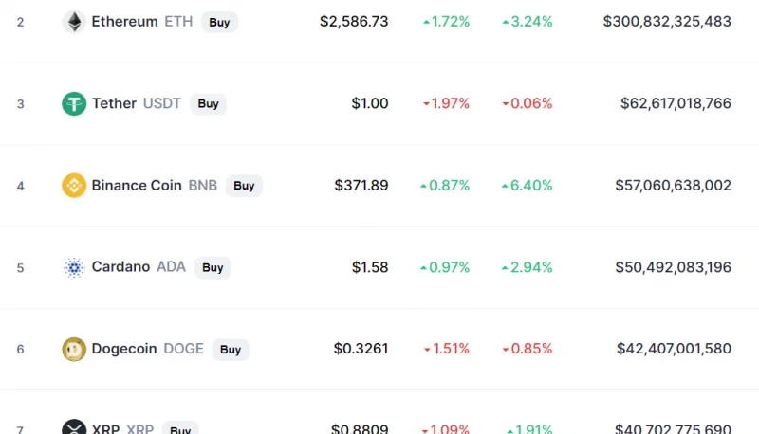Open the Cardano name link
The image size is (759, 434).
coord(120,267)
